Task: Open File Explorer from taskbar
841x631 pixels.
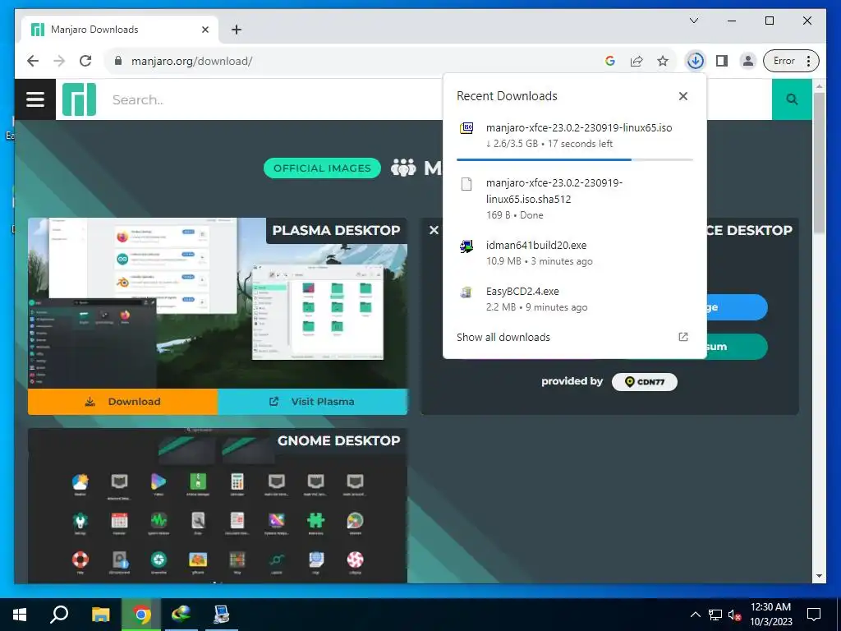Action: click(x=100, y=615)
